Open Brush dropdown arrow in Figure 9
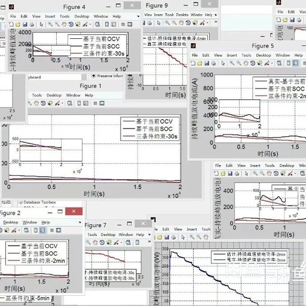 tap(207, 23)
